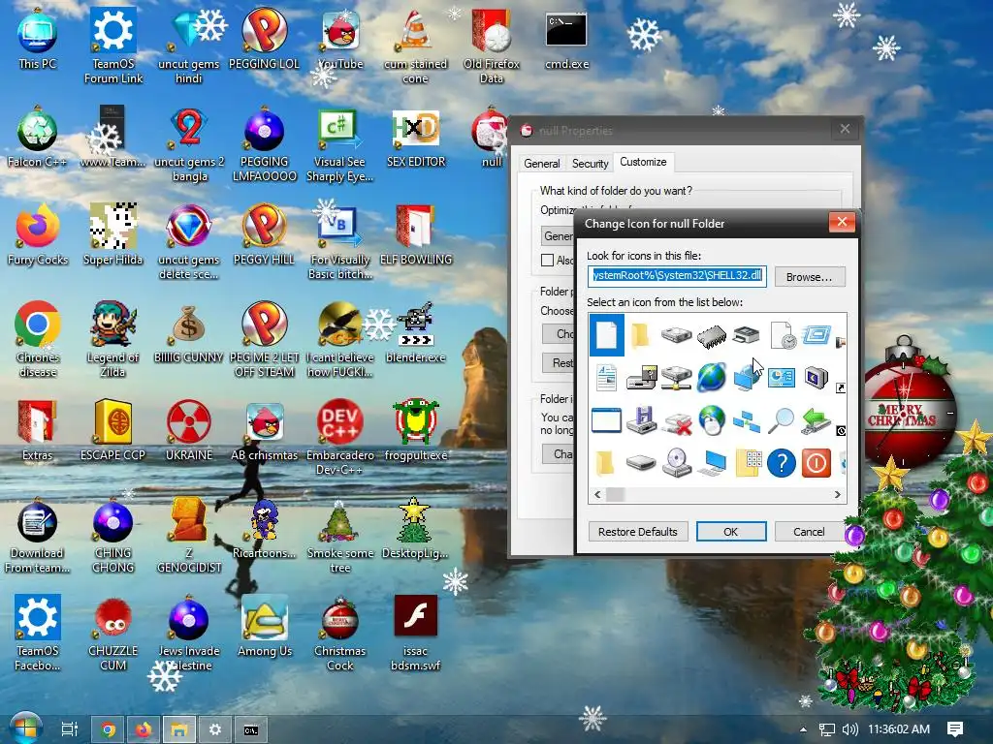Click the Browse... button
The height and width of the screenshot is (744, 993).
point(809,276)
